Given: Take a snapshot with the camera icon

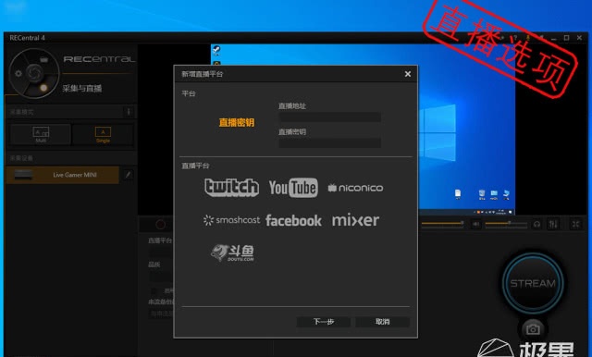Looking at the screenshot, I should (x=533, y=329).
